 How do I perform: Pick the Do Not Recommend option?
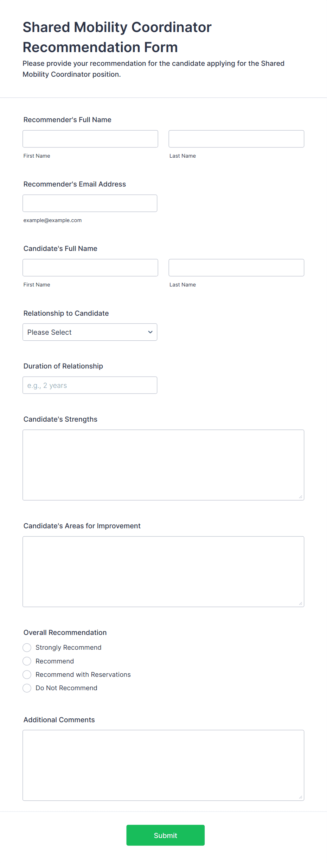27,688
